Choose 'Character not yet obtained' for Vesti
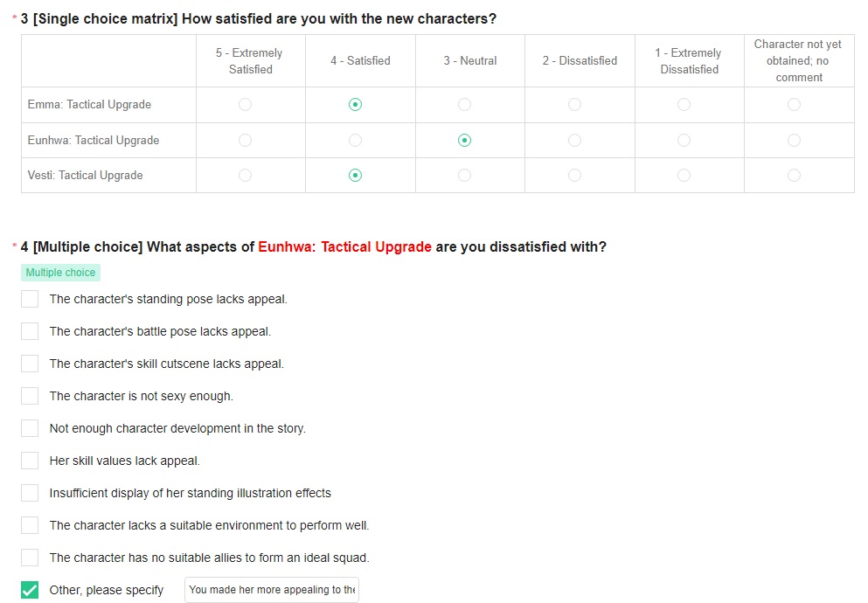Screen dimensions: 868x603 pos(794,176)
